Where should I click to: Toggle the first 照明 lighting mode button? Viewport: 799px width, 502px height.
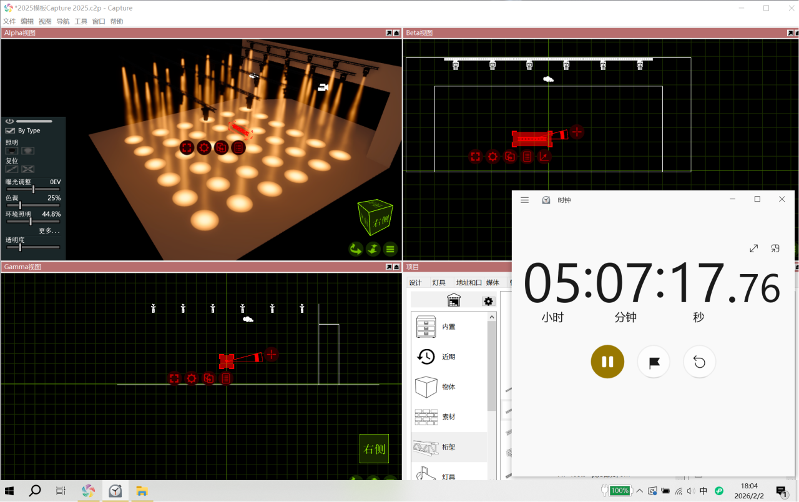pos(12,150)
